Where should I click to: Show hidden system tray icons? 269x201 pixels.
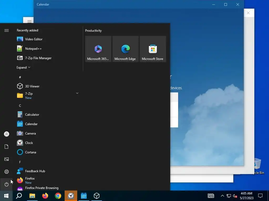[x=222, y=196]
